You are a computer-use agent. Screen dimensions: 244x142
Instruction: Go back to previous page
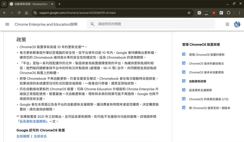5,13
